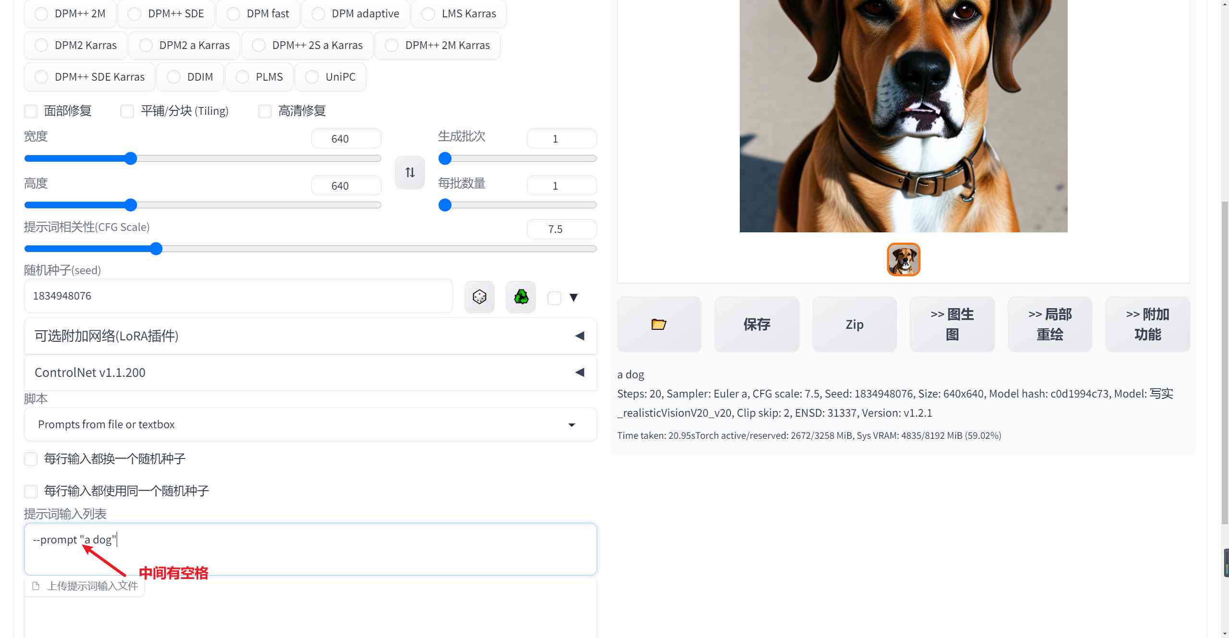Screen dimensions: 1229x638
Task: Expand the 可选附加网络(LoRA插件) panel
Action: [311, 336]
